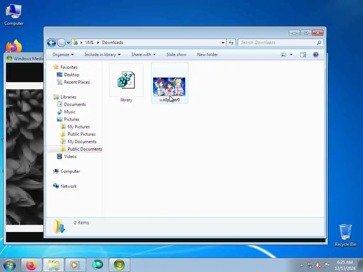Click the Downloads folder icon in address bar
363x272 pixels.
click(x=75, y=42)
